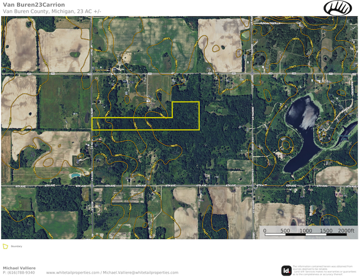Click the map scale bar
359x277 pixels.
pyautogui.click(x=307, y=231)
